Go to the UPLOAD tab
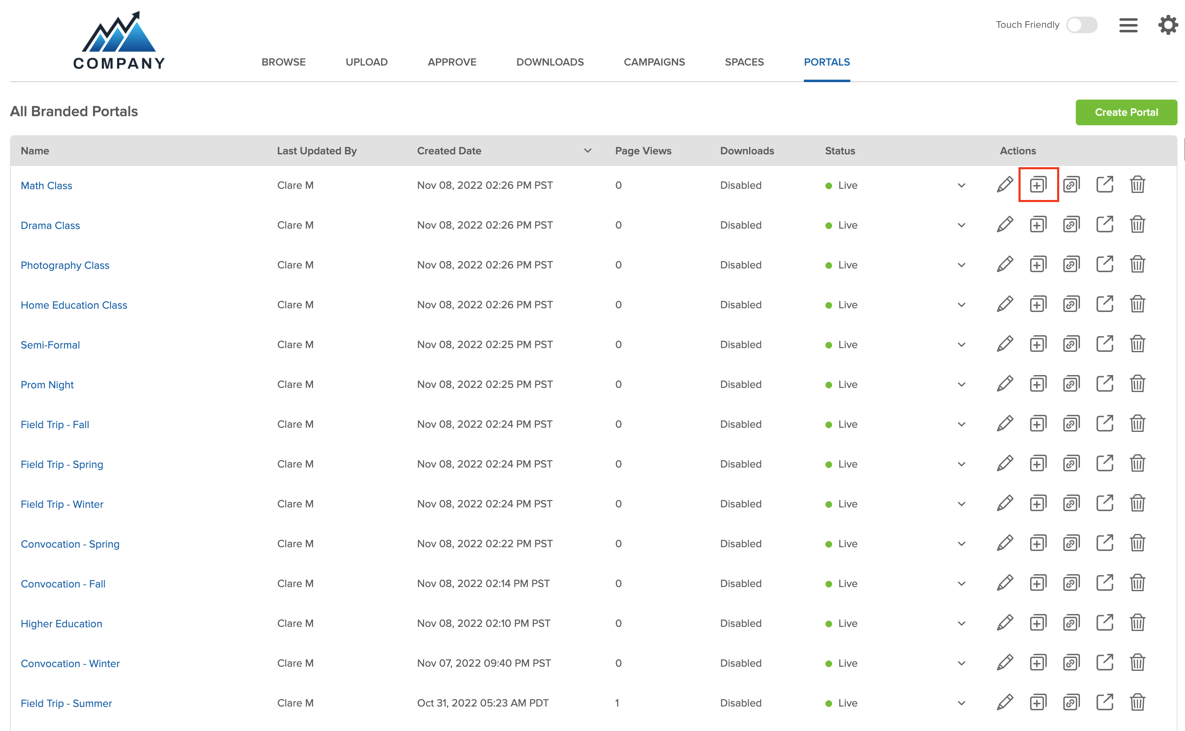 366,62
